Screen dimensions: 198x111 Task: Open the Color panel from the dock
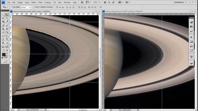tap(191, 22)
